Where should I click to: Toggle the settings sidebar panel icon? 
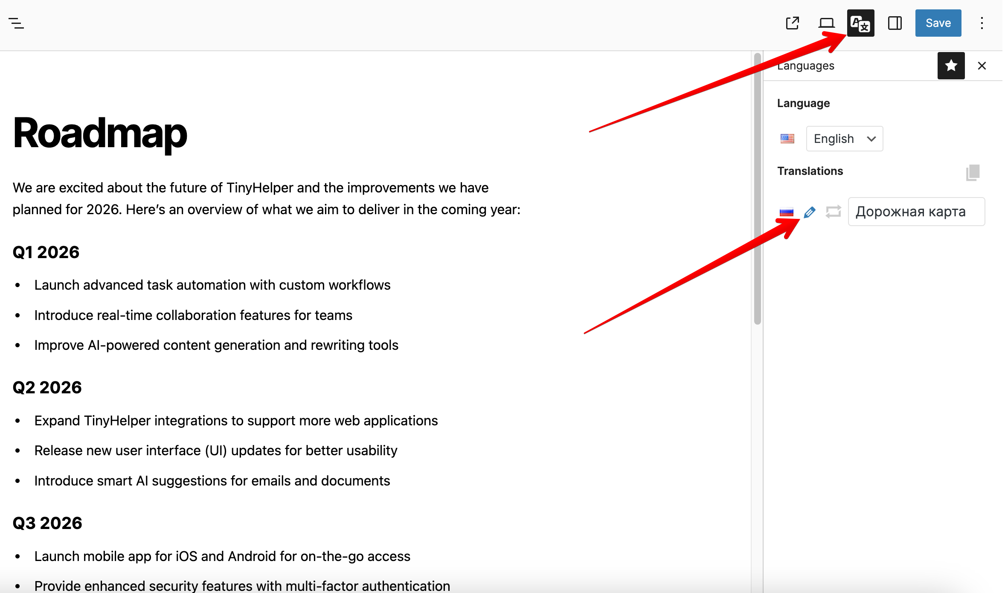(895, 23)
